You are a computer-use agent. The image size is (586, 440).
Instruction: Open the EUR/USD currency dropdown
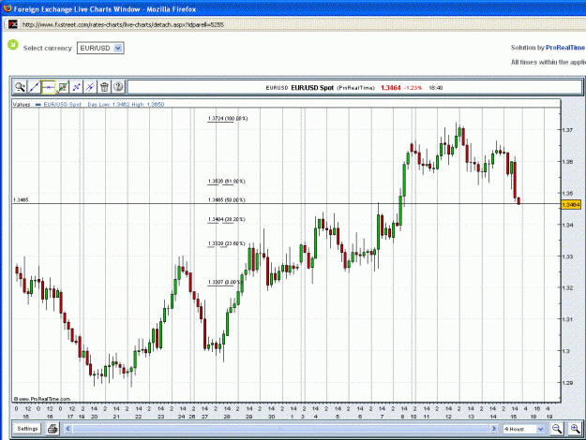click(100, 48)
